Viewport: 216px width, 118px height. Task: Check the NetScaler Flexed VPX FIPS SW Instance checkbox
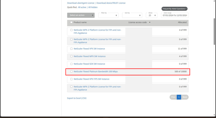click(x=71, y=79)
